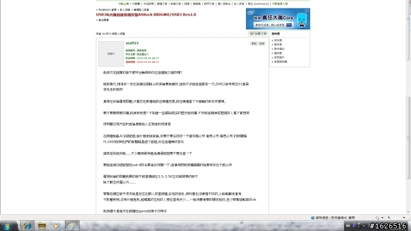Click the staff23 avatar placeholder image

click(111, 54)
